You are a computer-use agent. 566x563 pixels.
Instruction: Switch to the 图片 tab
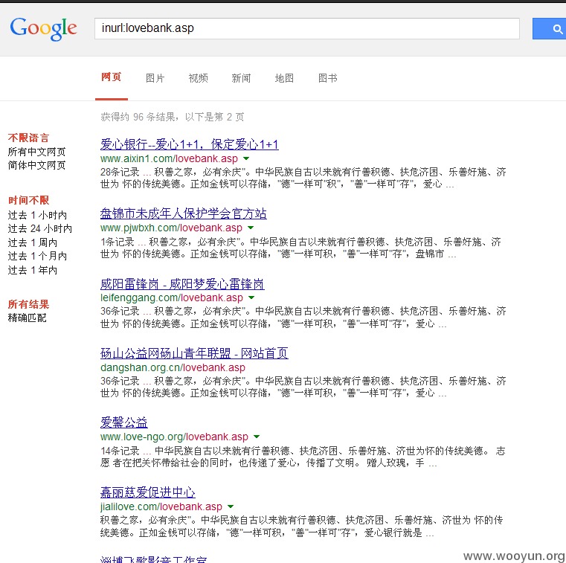[155, 78]
